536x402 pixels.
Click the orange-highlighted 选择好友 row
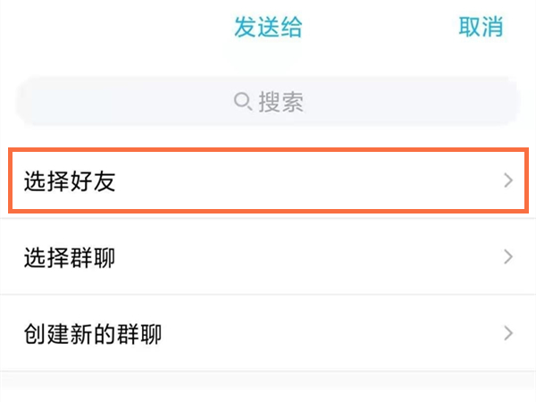click(268, 181)
